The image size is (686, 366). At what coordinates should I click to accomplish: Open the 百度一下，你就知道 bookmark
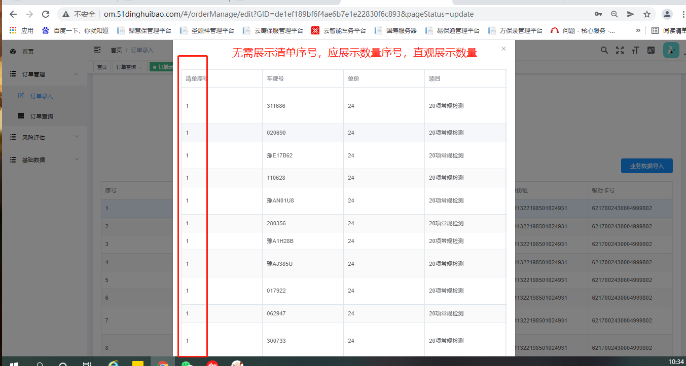pos(75,30)
